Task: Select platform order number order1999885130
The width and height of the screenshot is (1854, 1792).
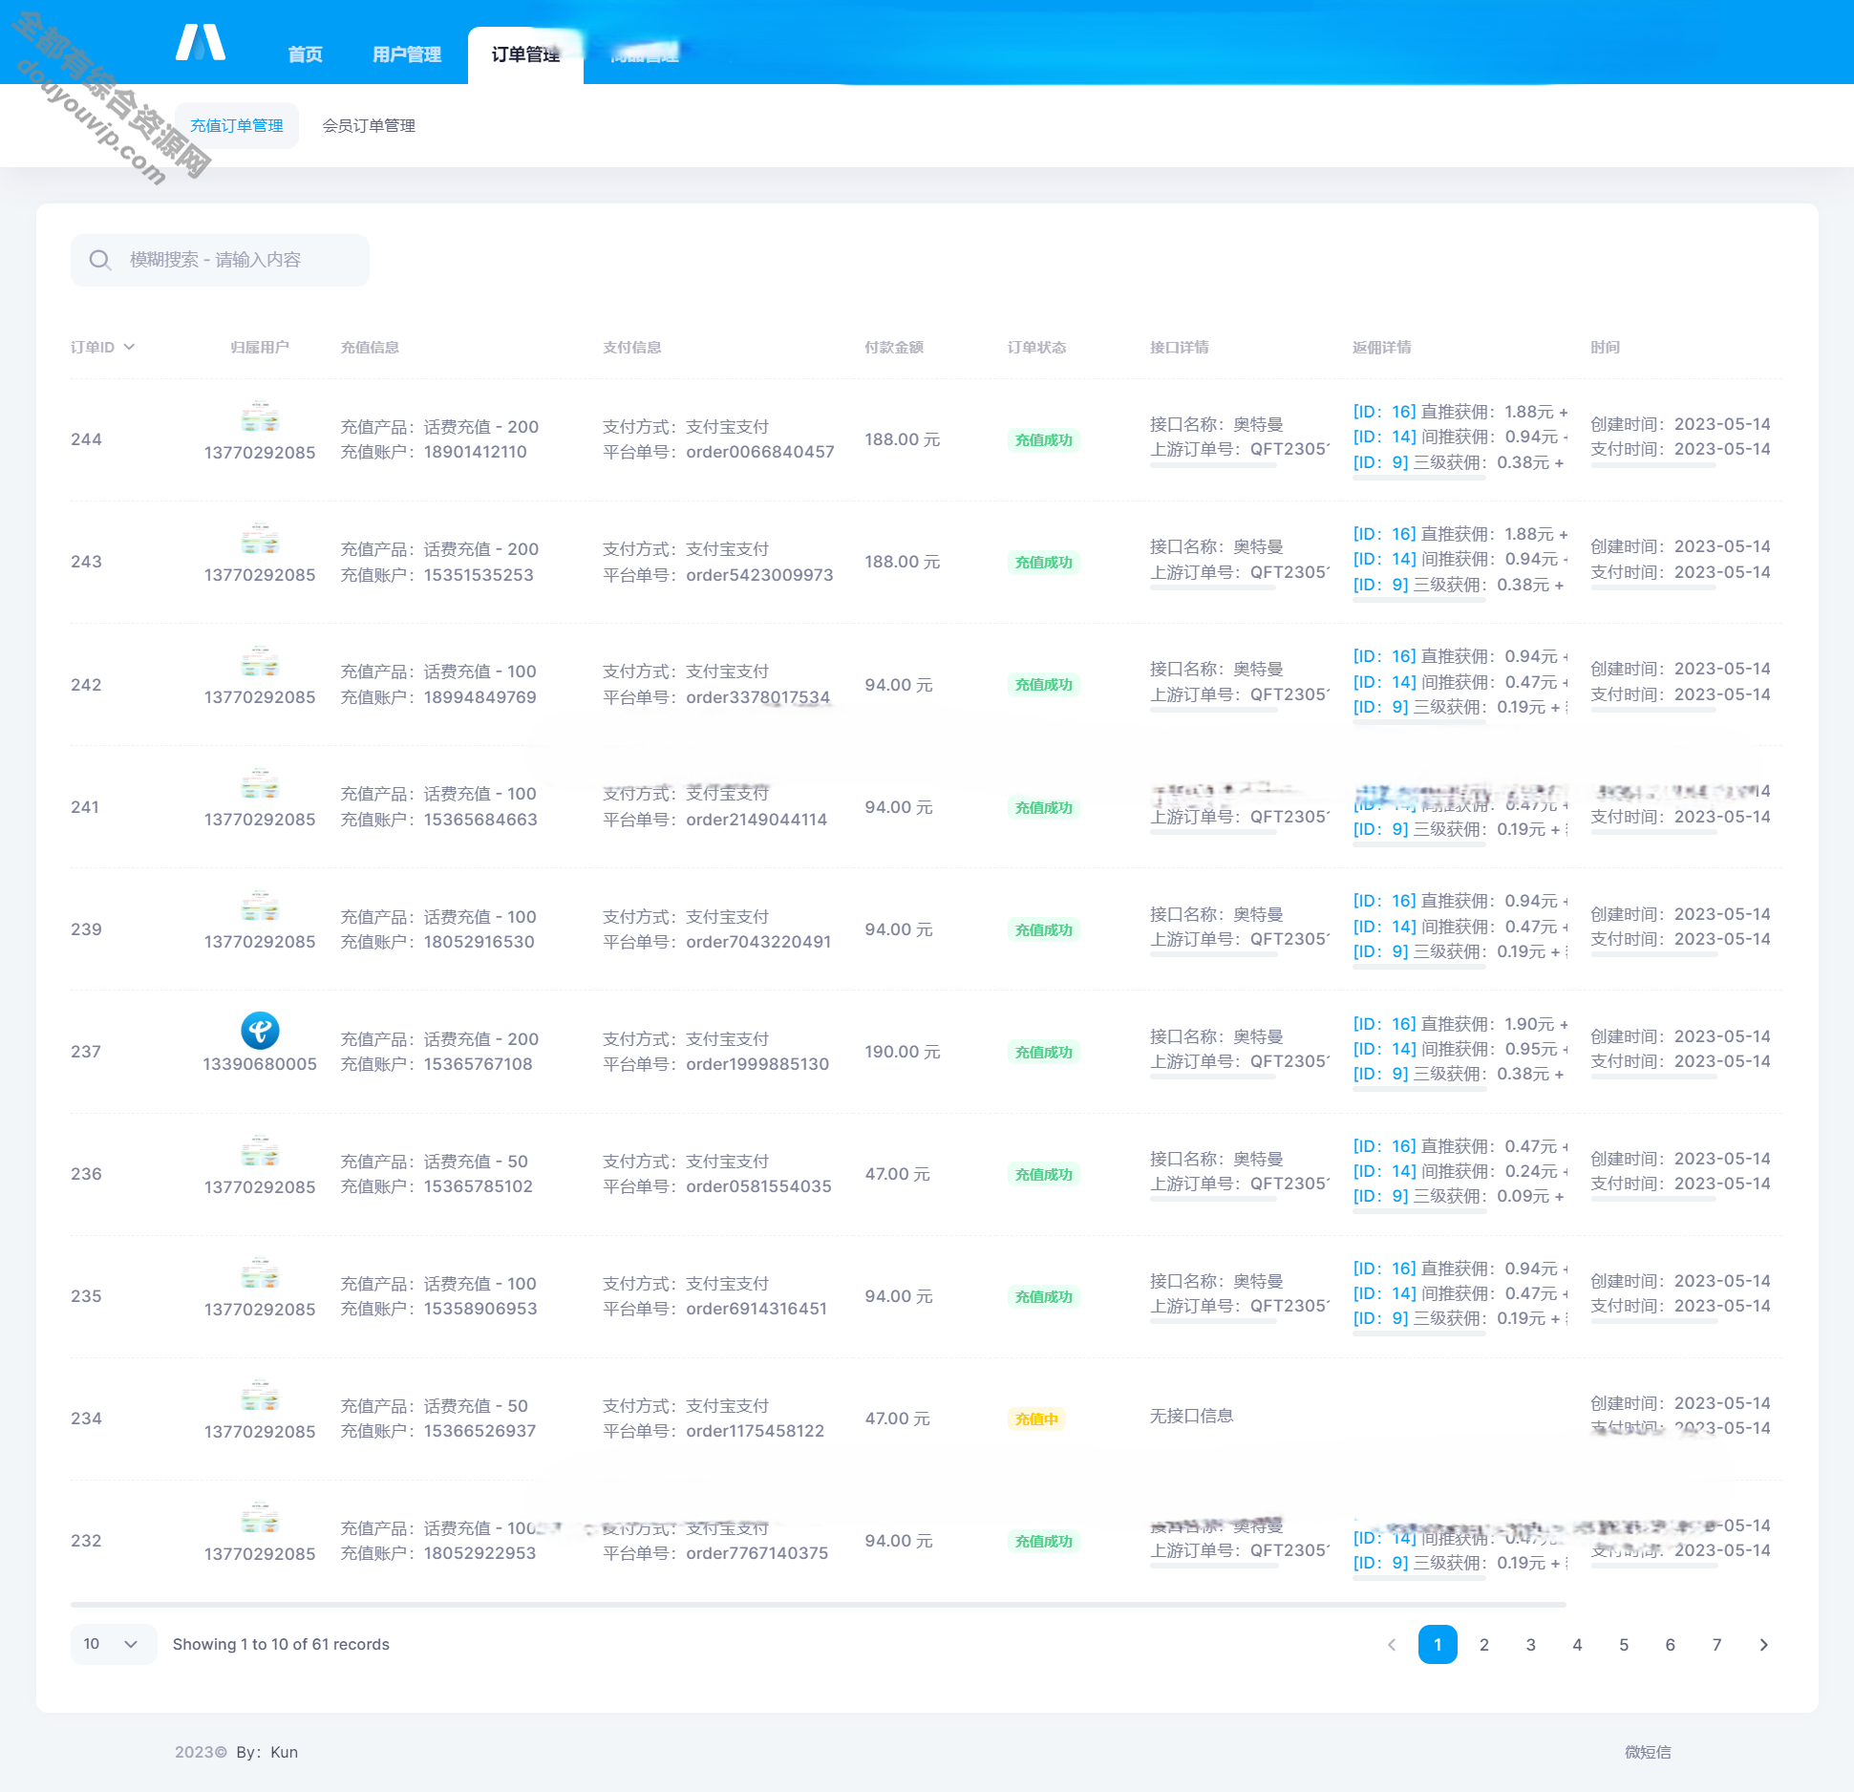Action: pos(757,1064)
